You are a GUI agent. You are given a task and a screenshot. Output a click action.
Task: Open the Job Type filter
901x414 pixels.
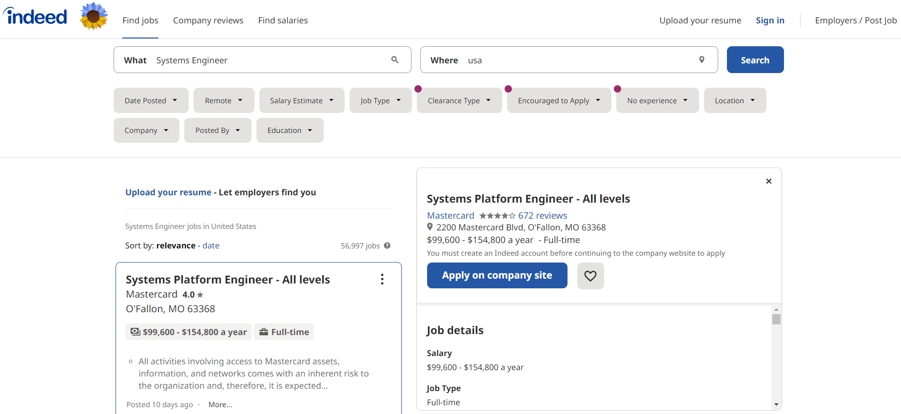pyautogui.click(x=381, y=100)
